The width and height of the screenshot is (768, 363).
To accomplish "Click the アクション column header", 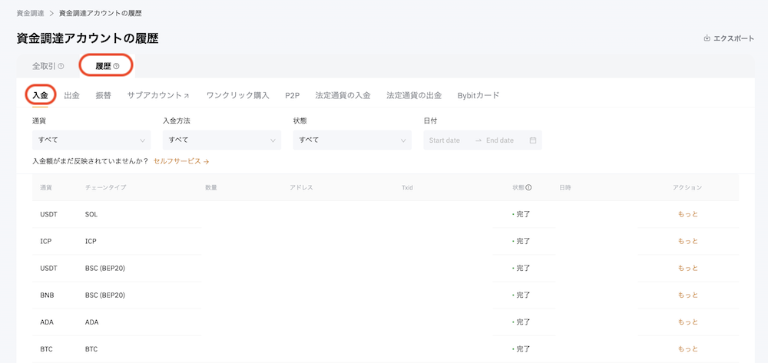I will [x=687, y=187].
